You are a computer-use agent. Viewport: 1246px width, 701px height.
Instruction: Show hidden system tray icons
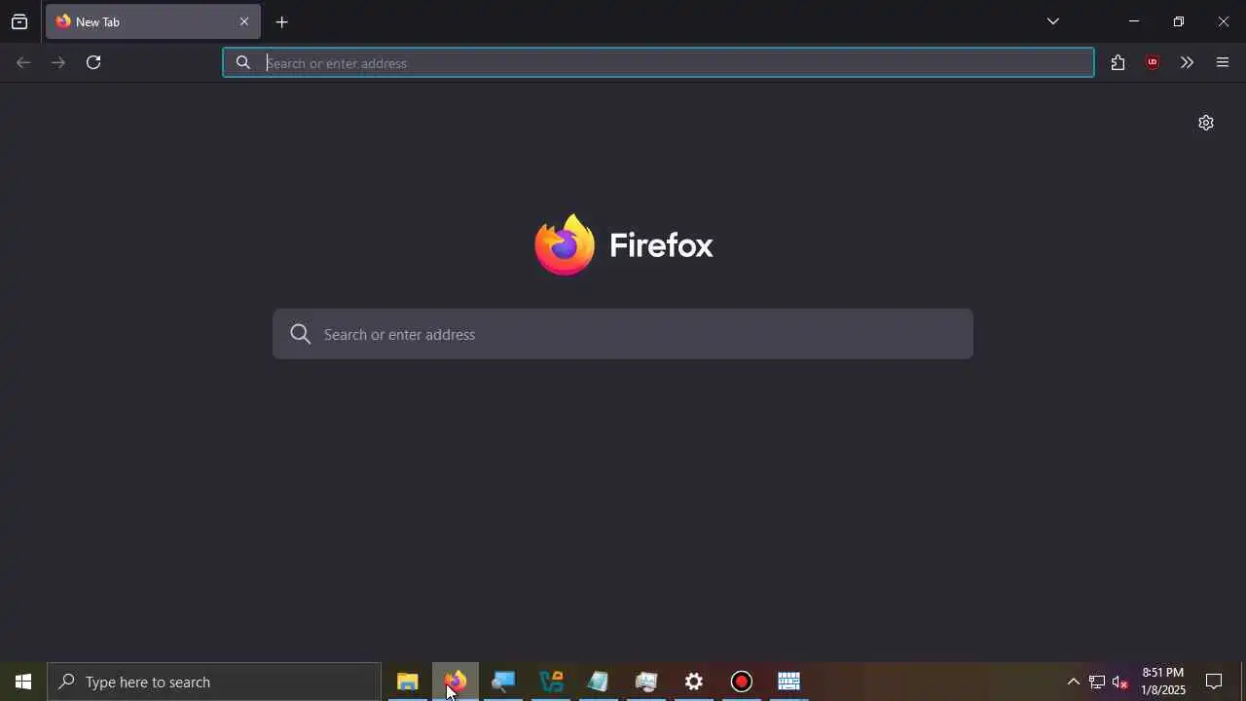1073,682
